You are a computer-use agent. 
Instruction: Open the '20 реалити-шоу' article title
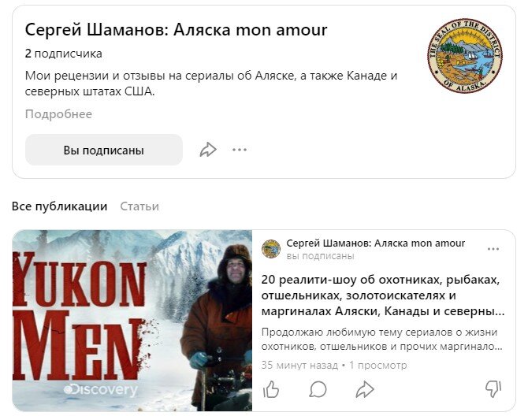pyautogui.click(x=383, y=295)
